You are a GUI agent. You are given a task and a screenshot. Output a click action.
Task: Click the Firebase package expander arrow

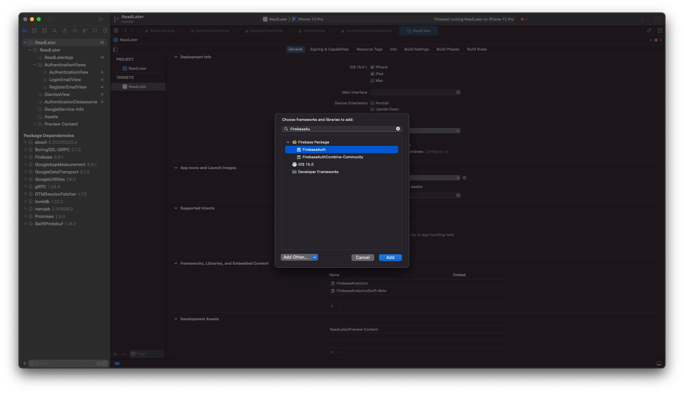click(288, 142)
